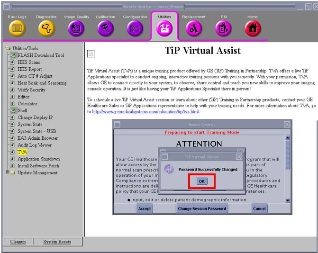Open FLASH Download Tool in the tree
The width and height of the screenshot is (318, 253).
[40, 55]
